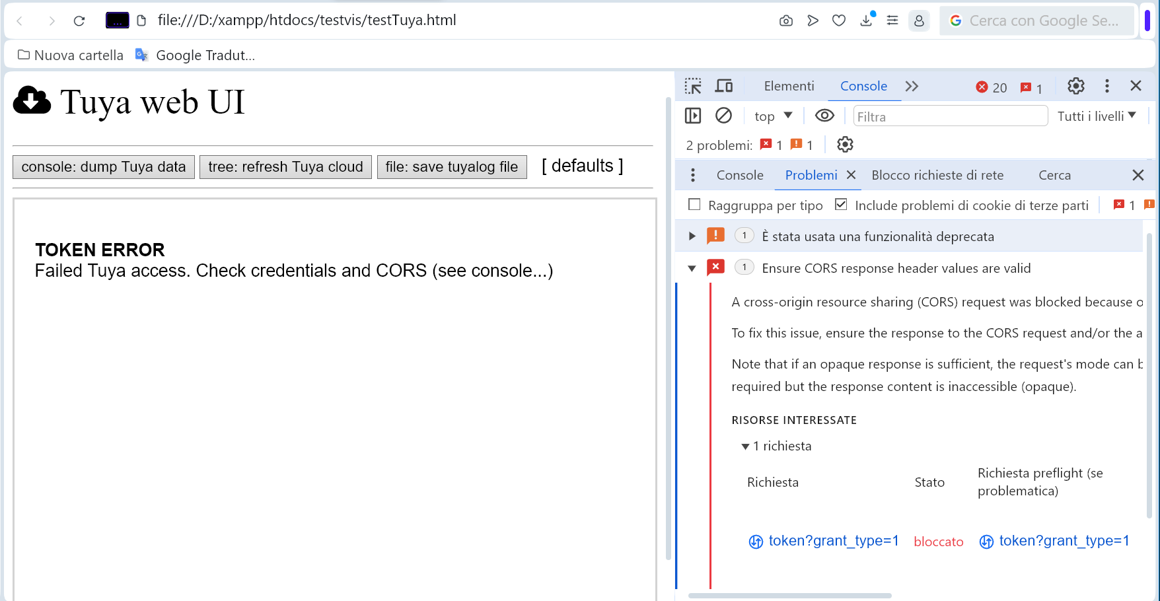Click the issues panel horizontal scrollbar
Screen dimensions: 1160x601
790,596
